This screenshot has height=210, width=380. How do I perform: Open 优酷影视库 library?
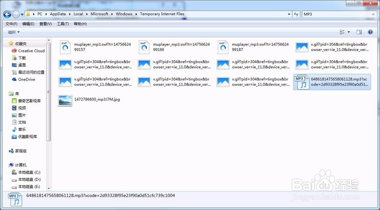(24, 137)
